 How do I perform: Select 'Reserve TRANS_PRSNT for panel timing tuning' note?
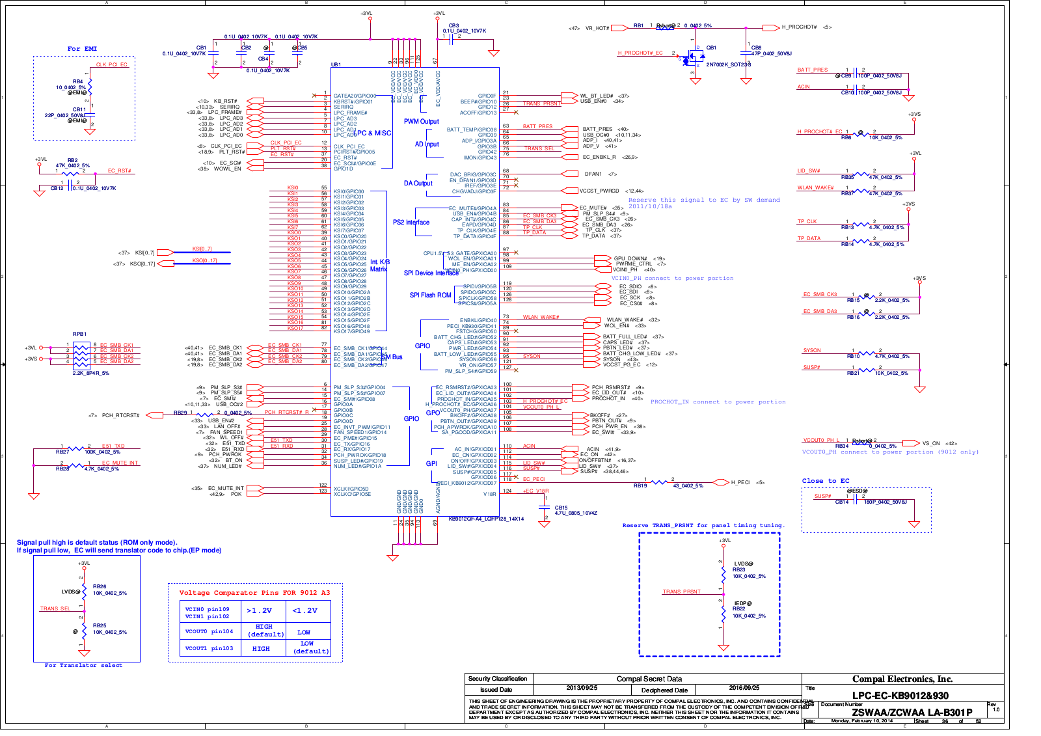point(703,526)
